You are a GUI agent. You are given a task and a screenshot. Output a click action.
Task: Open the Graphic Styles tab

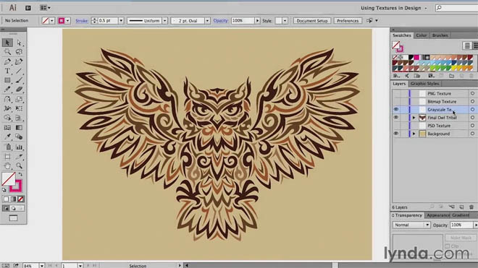coord(424,84)
